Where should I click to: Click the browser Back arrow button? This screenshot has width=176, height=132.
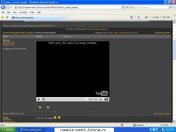tap(3, 7)
